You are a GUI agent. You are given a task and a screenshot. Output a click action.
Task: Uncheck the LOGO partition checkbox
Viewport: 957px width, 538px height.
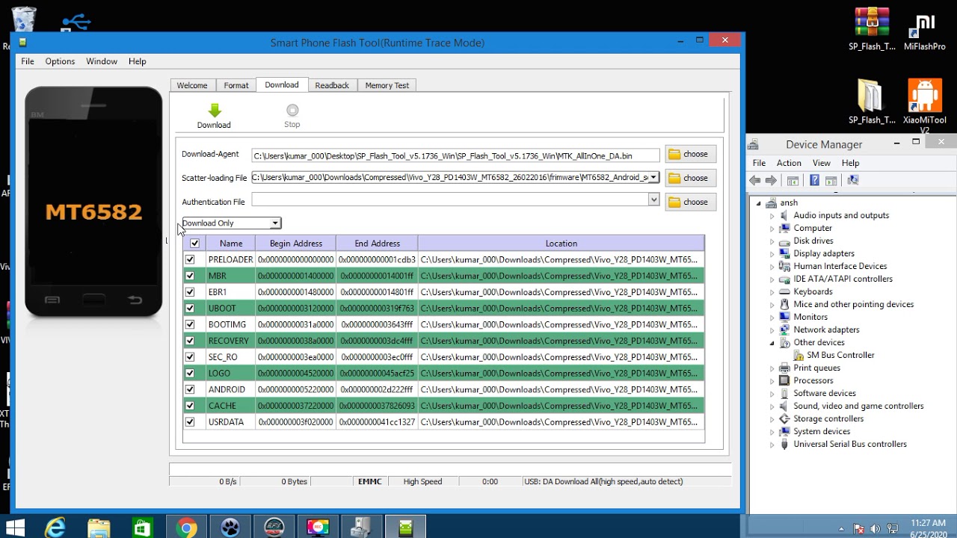190,373
